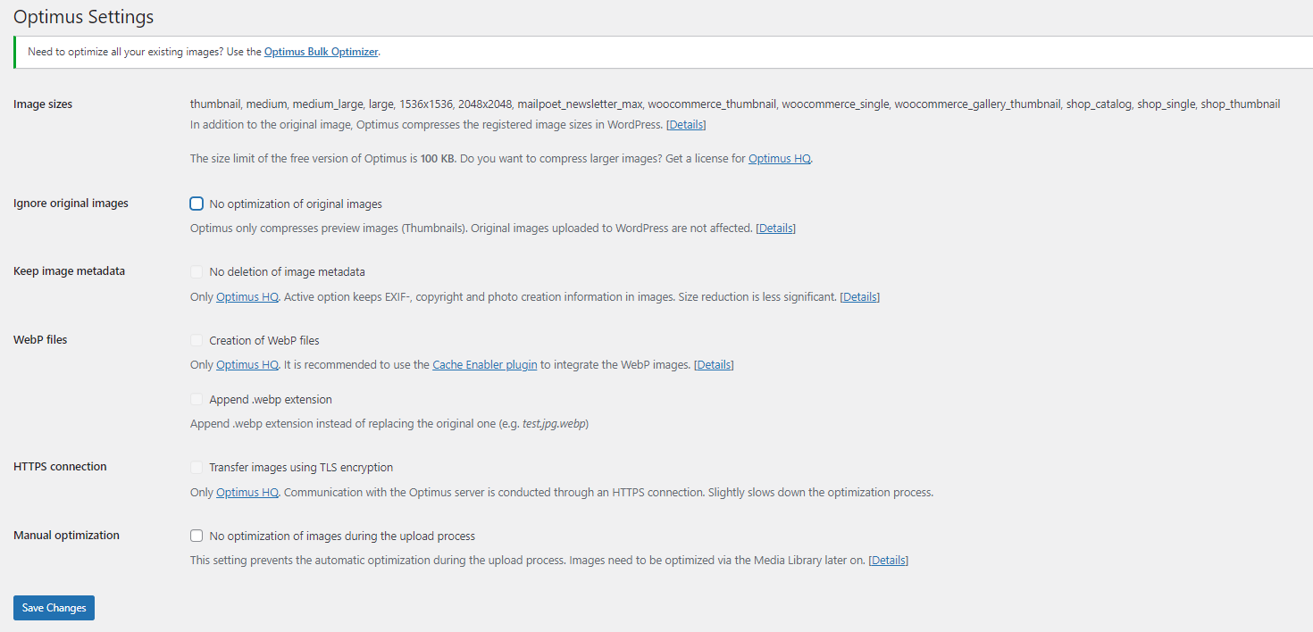Click the Keep image metadata label
The height and width of the screenshot is (632, 1313).
click(x=69, y=271)
